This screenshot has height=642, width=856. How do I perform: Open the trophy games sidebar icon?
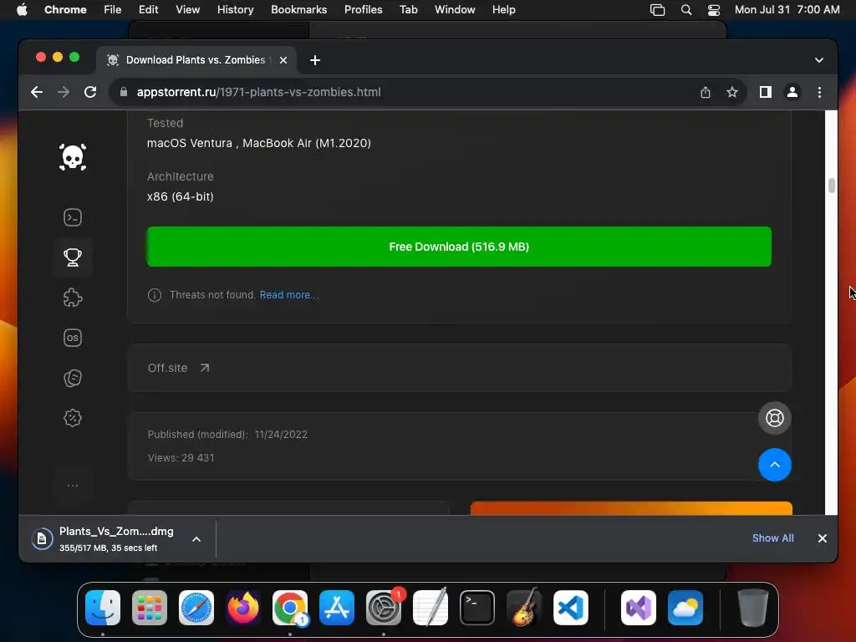pos(73,257)
